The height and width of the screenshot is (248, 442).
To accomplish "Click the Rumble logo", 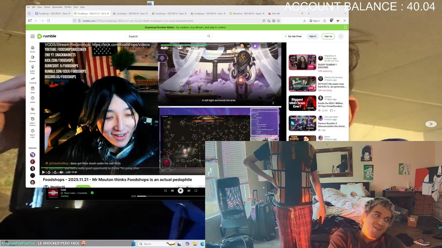I will (47, 36).
